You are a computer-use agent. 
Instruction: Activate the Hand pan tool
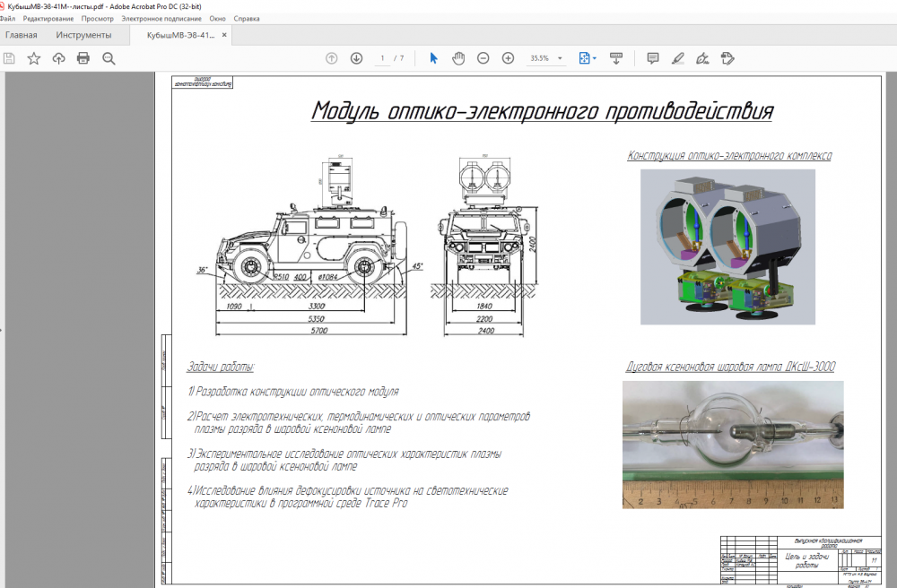(x=458, y=58)
